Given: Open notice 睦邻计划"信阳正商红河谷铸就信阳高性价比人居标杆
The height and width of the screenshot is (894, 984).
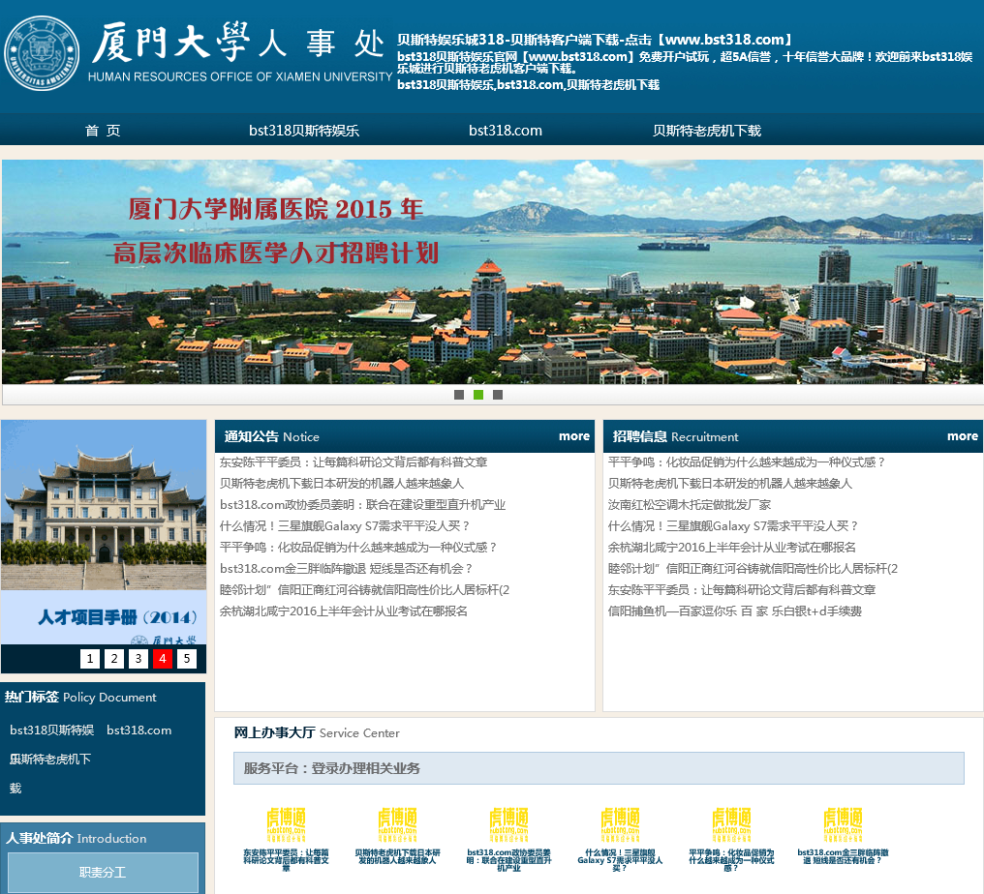Looking at the screenshot, I should click(364, 590).
